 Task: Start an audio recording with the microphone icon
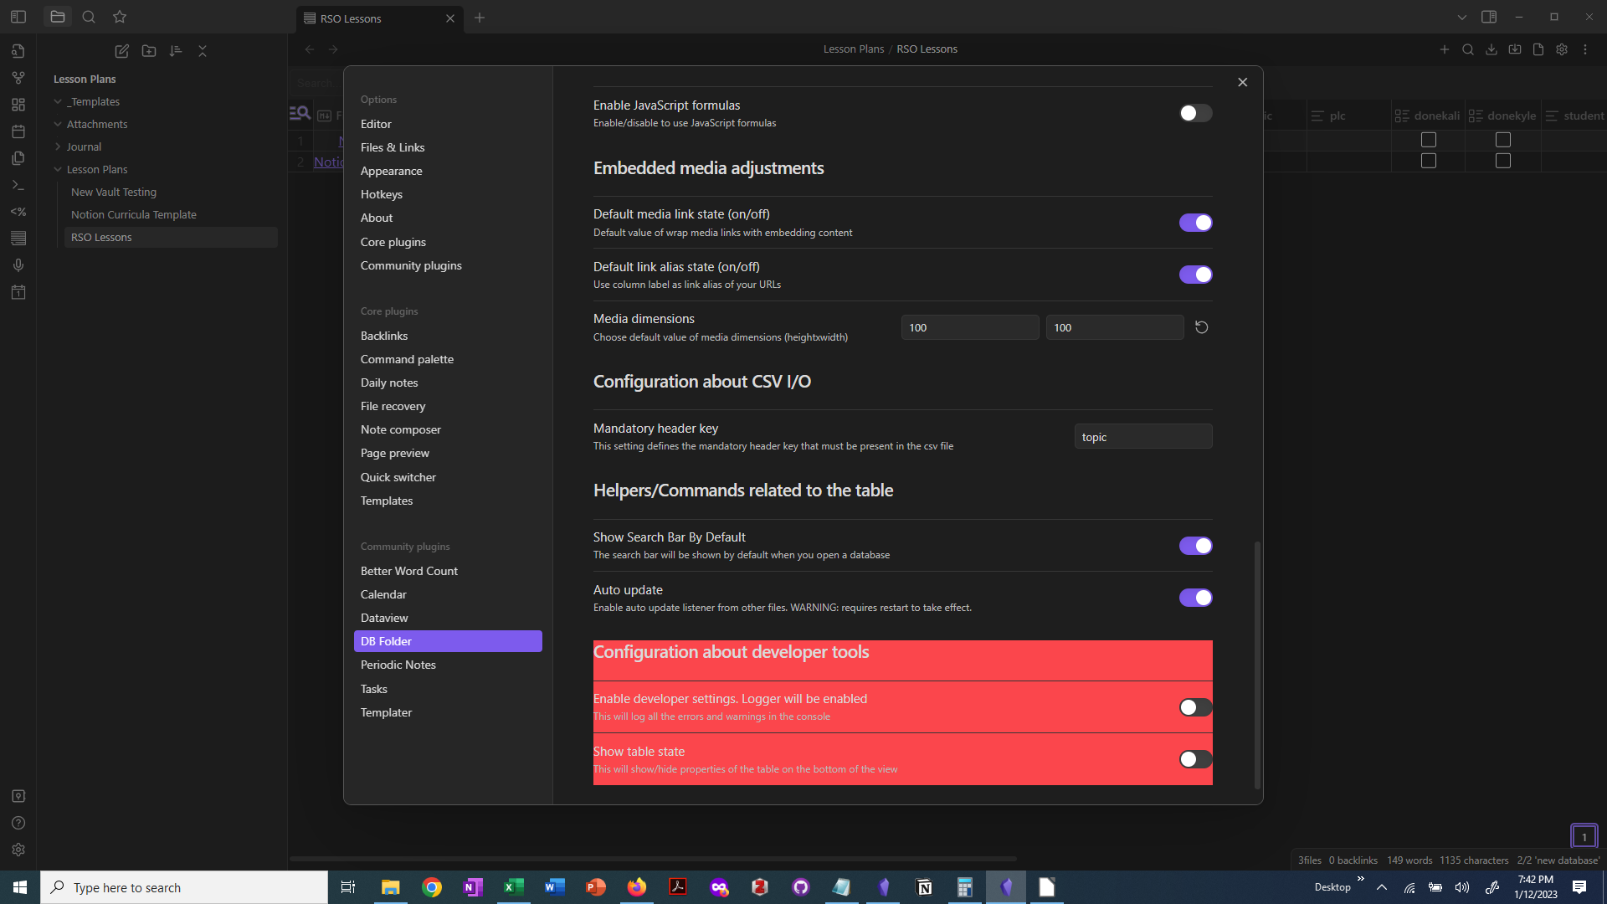point(18,265)
